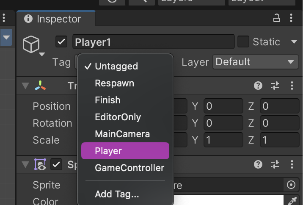Click the Player1 name input field
This screenshot has width=303, height=205.
coord(154,42)
